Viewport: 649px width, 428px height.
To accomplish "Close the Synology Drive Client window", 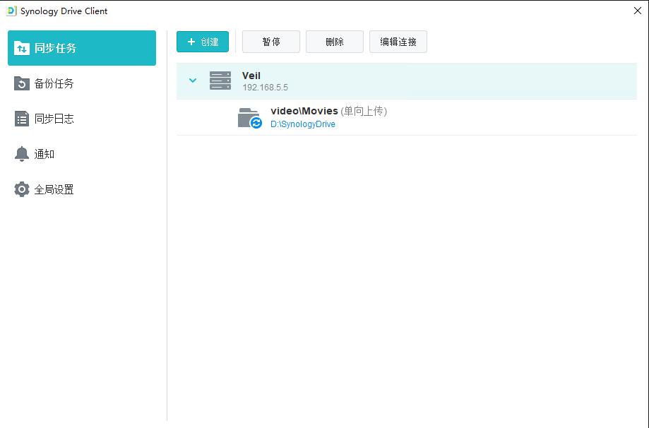I will (638, 11).
